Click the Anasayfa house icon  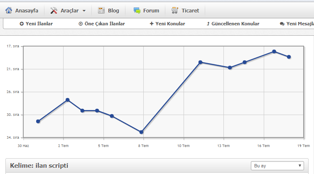pos(9,10)
